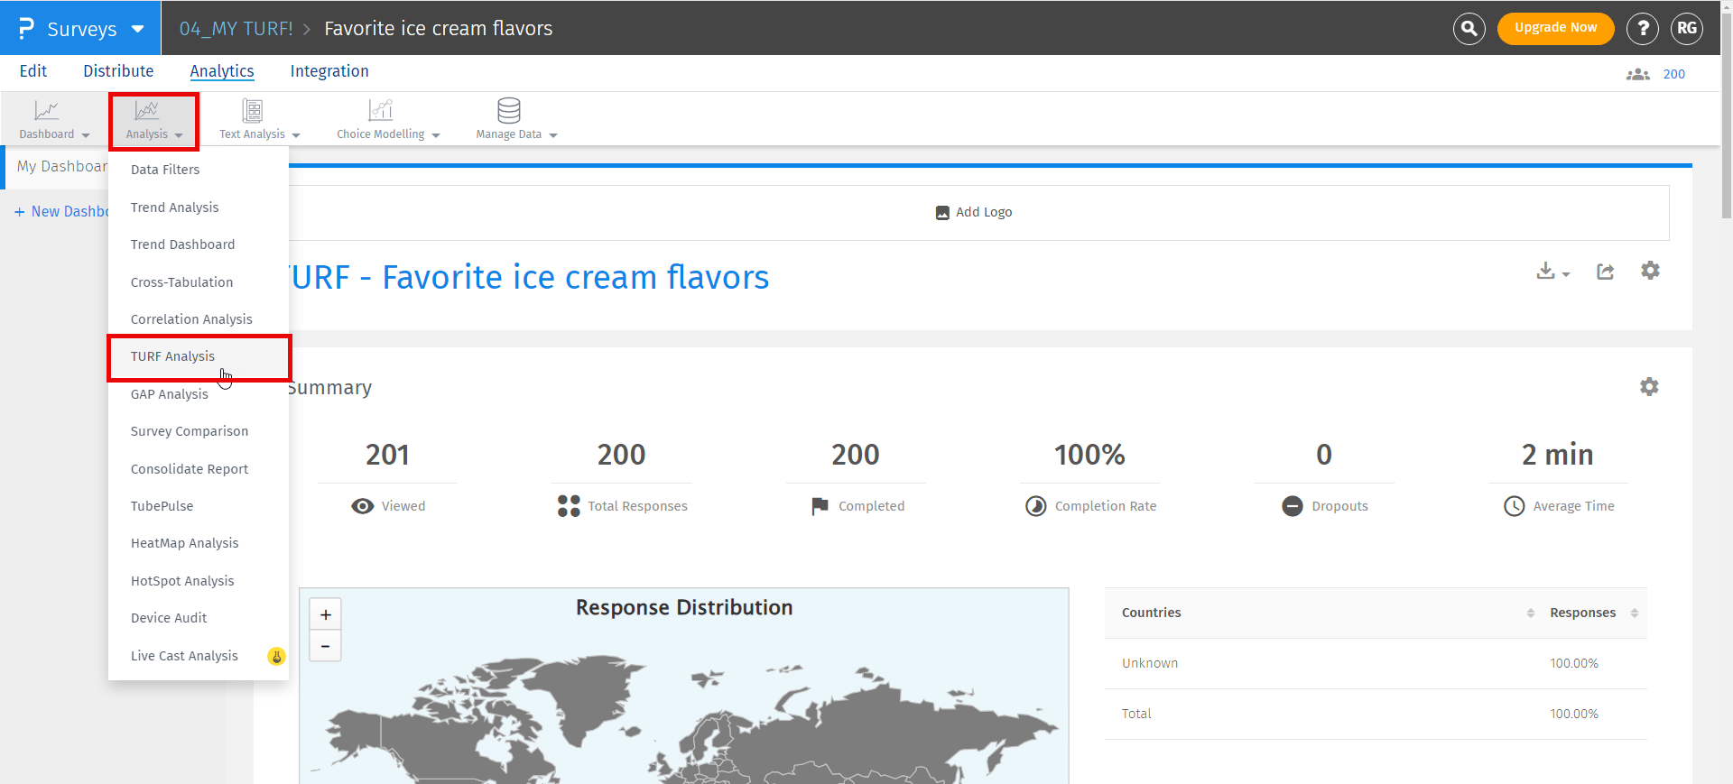Image resolution: width=1733 pixels, height=784 pixels.
Task: Click the Manage Data database icon
Action: [x=509, y=111]
